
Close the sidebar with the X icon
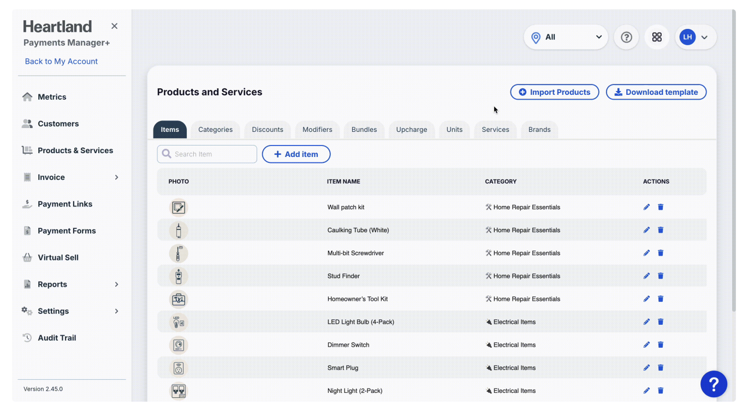click(114, 26)
